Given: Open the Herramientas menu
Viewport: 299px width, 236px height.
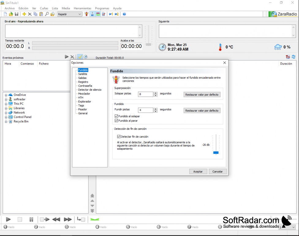Looking at the screenshot, I should (x=82, y=8).
